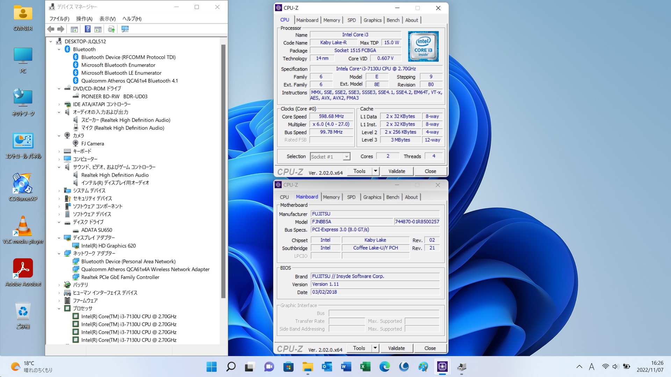Screen dimensions: 671x377
Task: Click the update driver toolbar icon
Action: (x=111, y=29)
